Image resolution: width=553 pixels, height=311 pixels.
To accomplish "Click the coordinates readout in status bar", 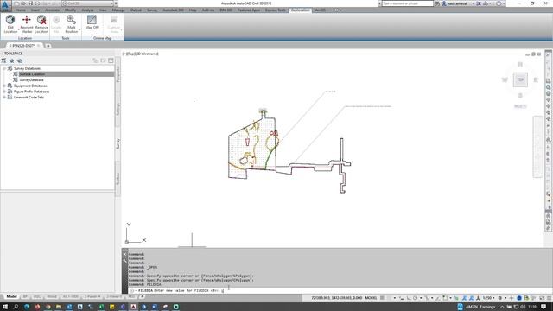I will (336, 298).
